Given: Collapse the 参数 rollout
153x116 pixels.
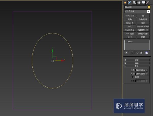Looking at the screenshot, I should 137,66.
